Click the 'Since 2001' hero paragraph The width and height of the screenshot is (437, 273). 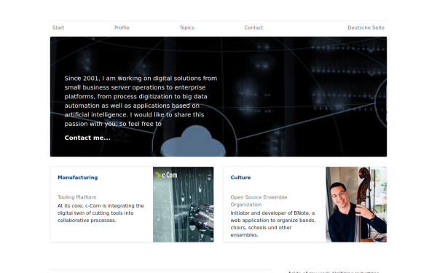click(141, 101)
